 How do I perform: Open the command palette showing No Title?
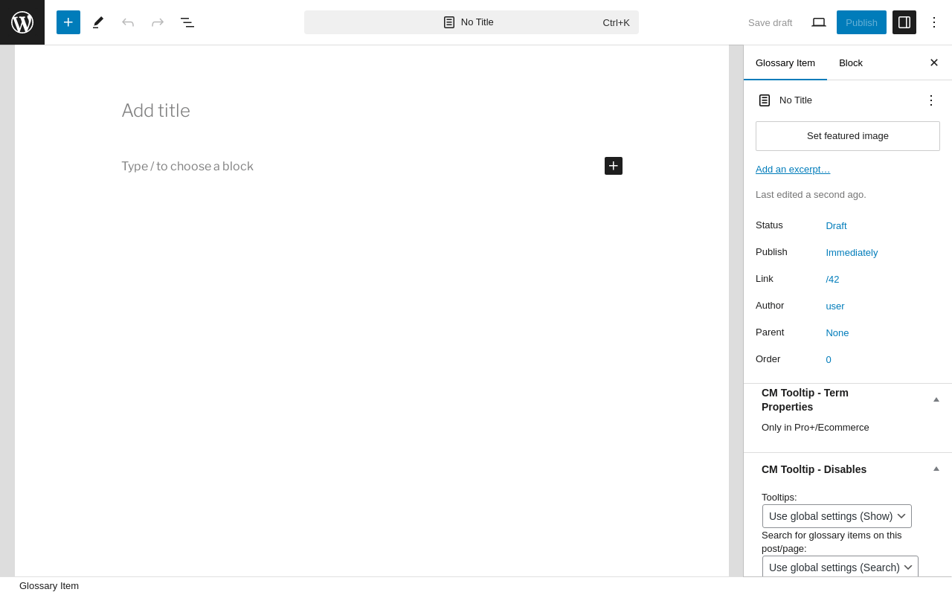click(472, 22)
